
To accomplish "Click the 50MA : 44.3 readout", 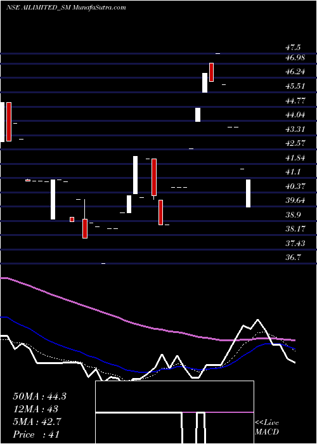I will click(39, 396).
